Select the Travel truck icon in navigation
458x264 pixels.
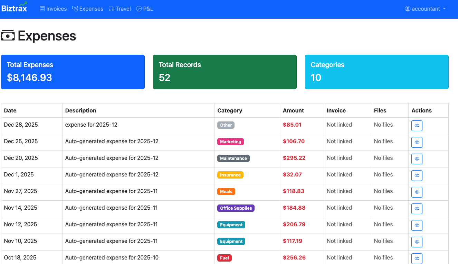(111, 9)
